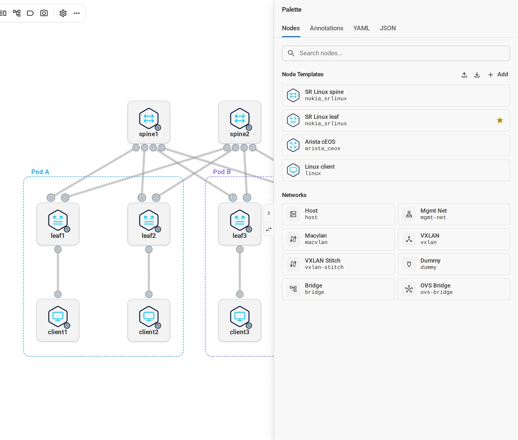Click the export templates download icon
Screen dimensions: 518x440
coord(477,75)
